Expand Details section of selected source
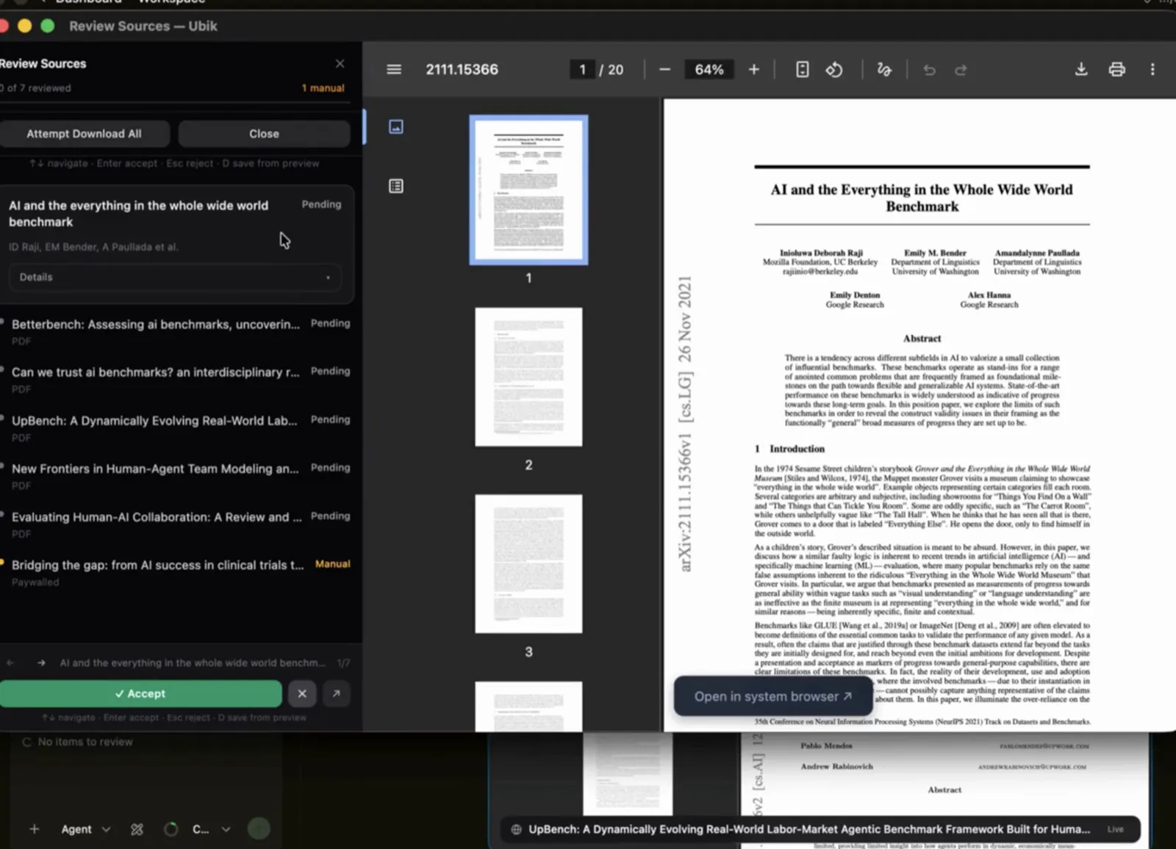The width and height of the screenshot is (1176, 849). click(x=175, y=277)
